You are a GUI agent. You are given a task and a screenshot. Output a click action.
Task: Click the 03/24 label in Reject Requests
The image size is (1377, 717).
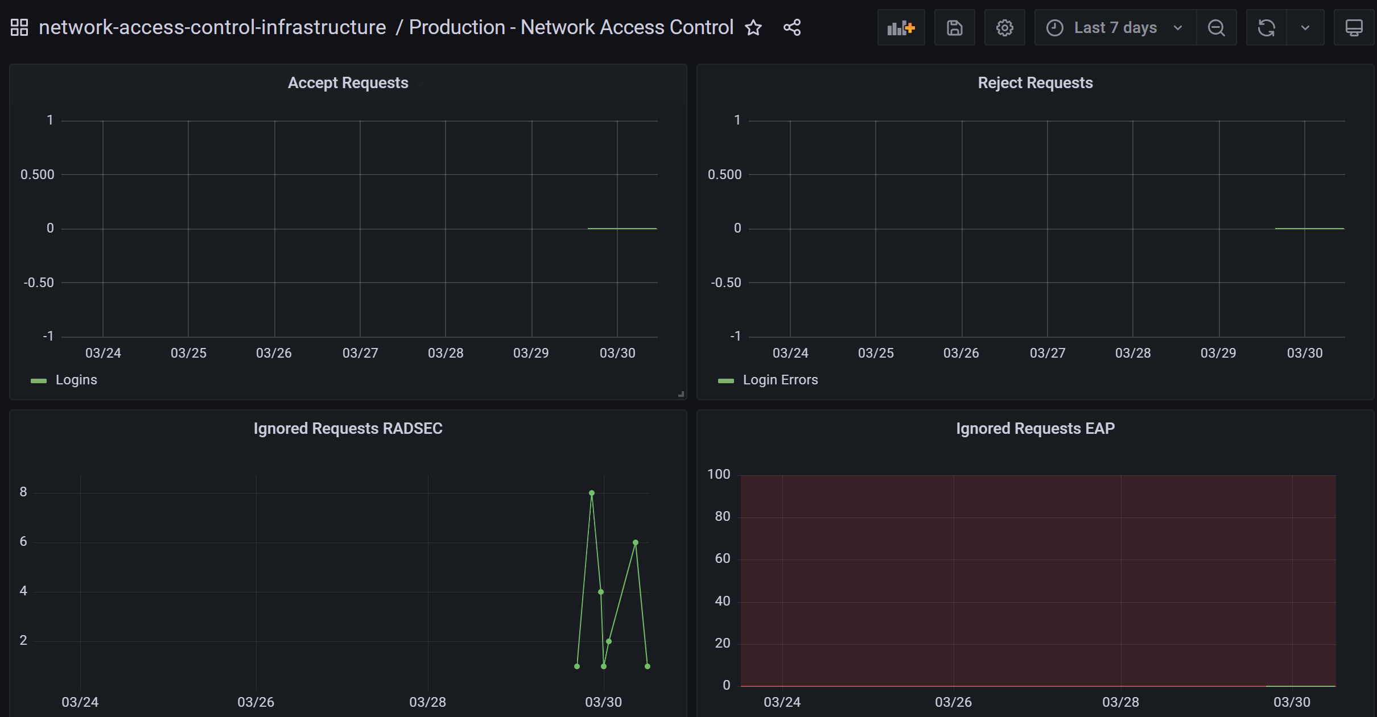tap(790, 353)
